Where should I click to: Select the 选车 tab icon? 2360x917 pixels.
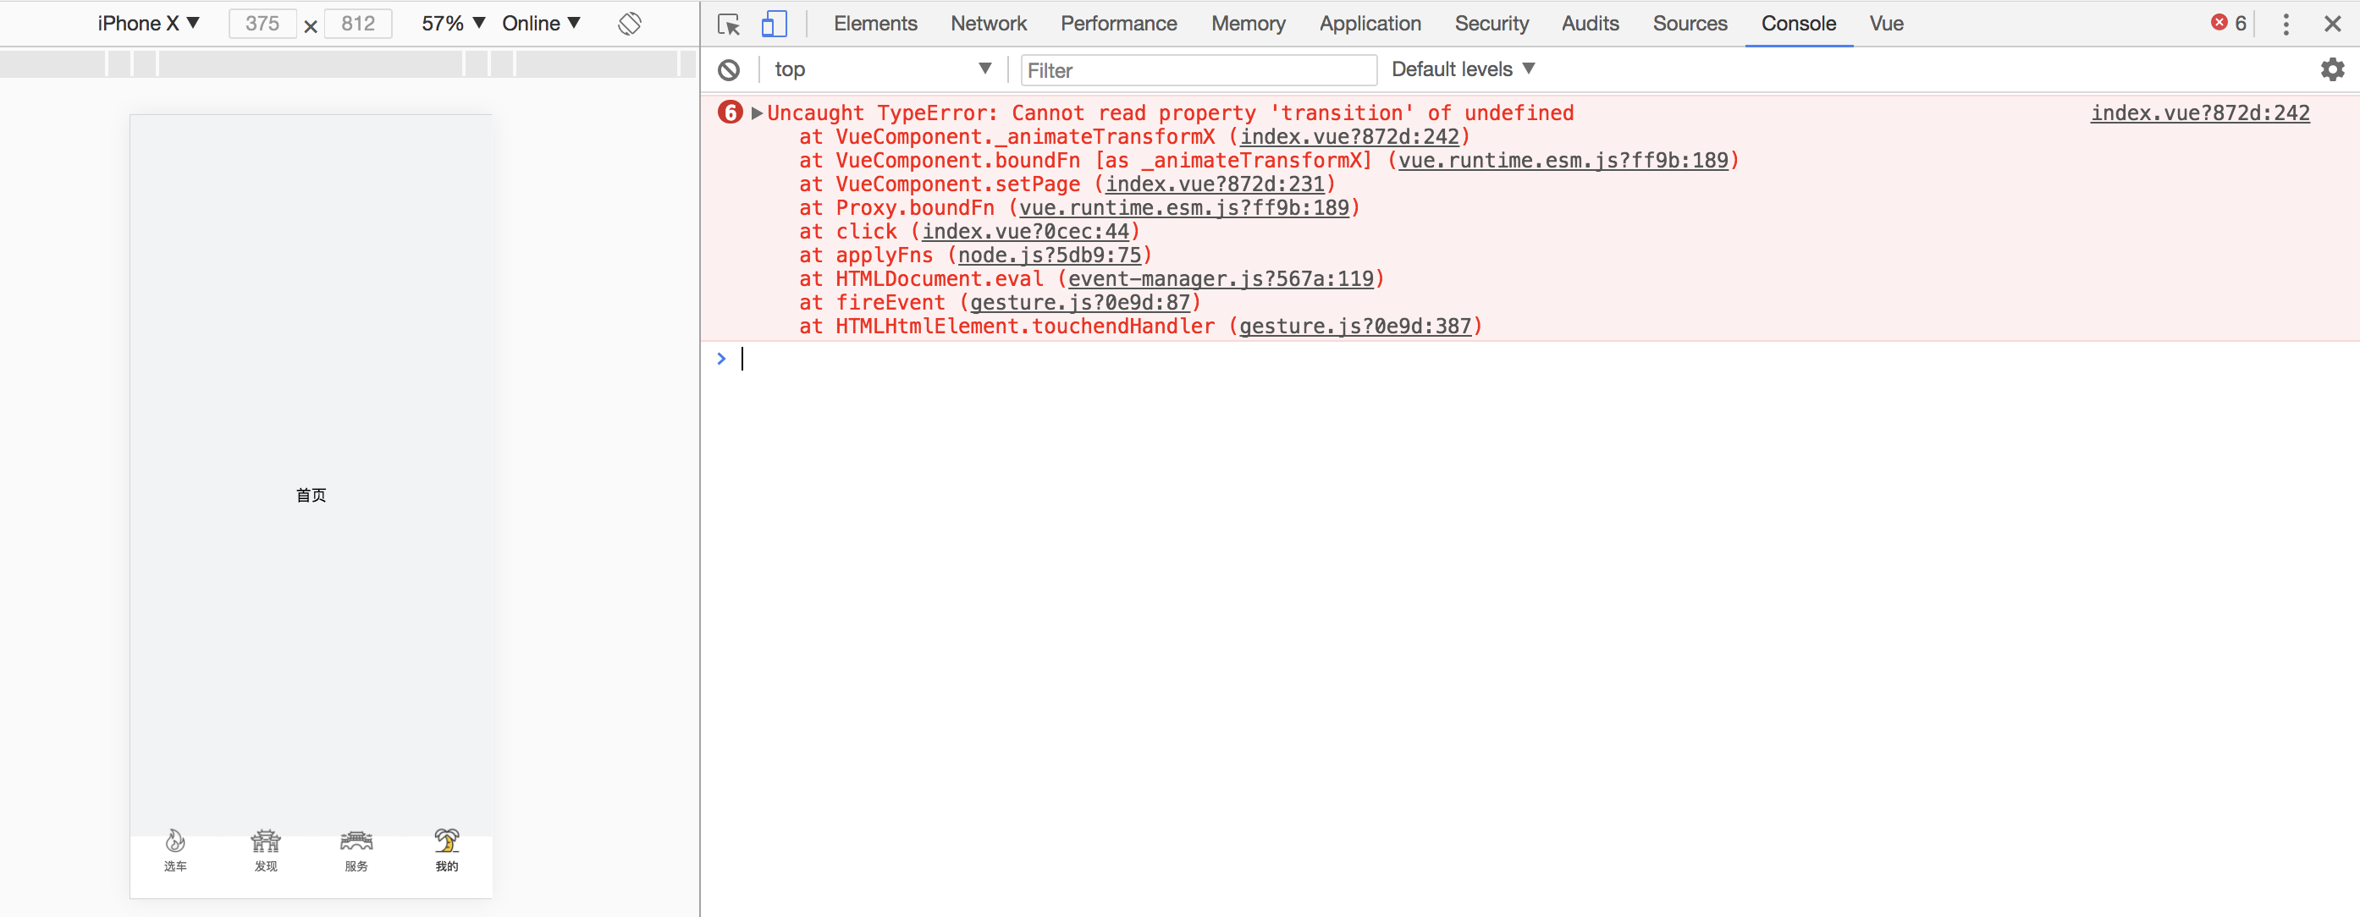[175, 839]
